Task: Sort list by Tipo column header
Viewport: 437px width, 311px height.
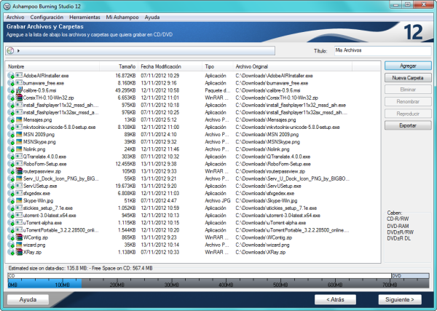Action: tap(217, 66)
